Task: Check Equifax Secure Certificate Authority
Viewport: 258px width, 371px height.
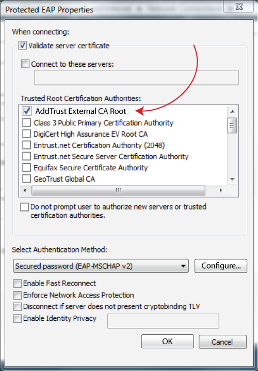Action: tap(26, 167)
